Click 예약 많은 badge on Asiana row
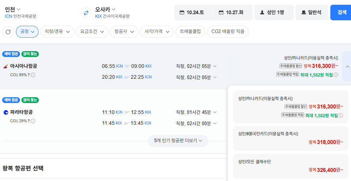Screen dimensions: 351x181 (x=11, y=54)
